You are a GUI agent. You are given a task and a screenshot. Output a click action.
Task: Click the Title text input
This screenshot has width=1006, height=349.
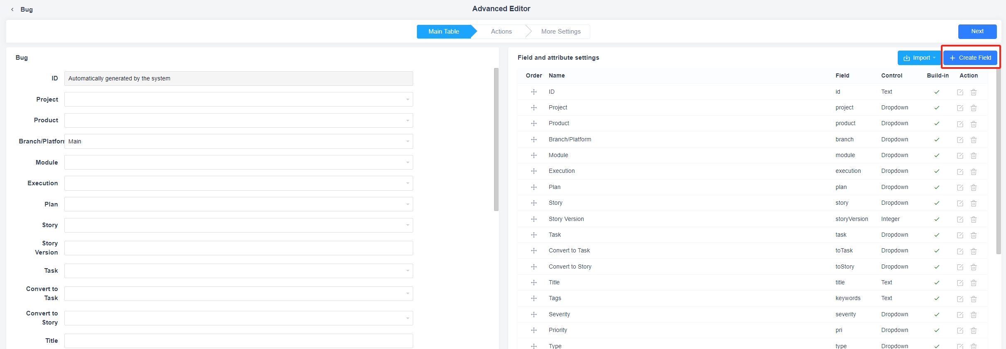pyautogui.click(x=239, y=341)
